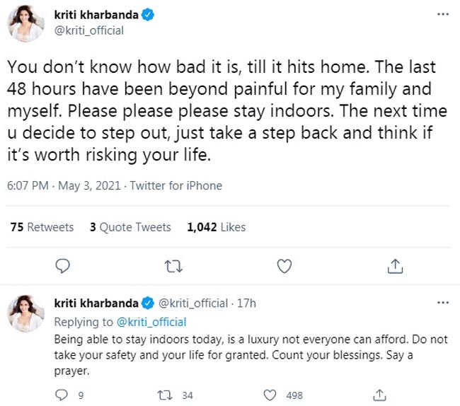Share the main tweet

(x=396, y=266)
